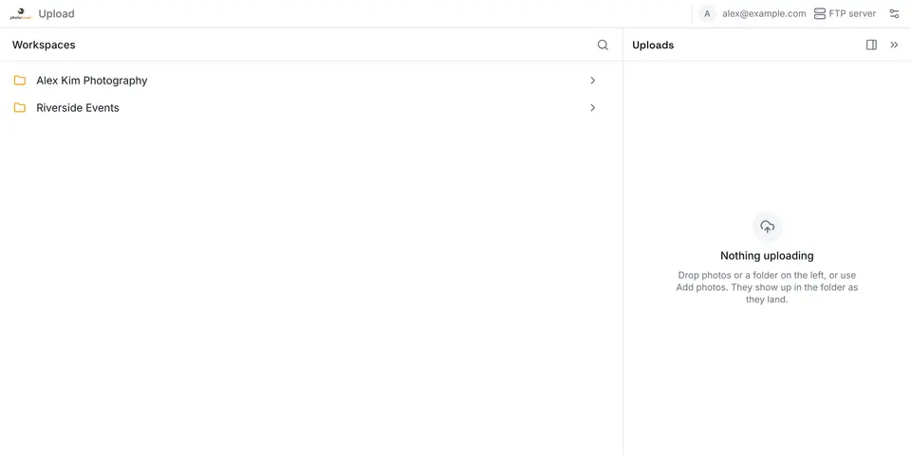Collapse the Uploads panel with double chevron
The height and width of the screenshot is (455, 911).
(894, 45)
